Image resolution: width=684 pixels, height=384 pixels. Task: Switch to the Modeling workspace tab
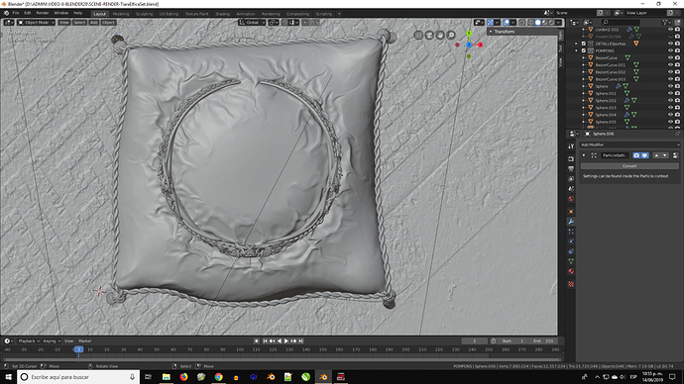pos(121,14)
